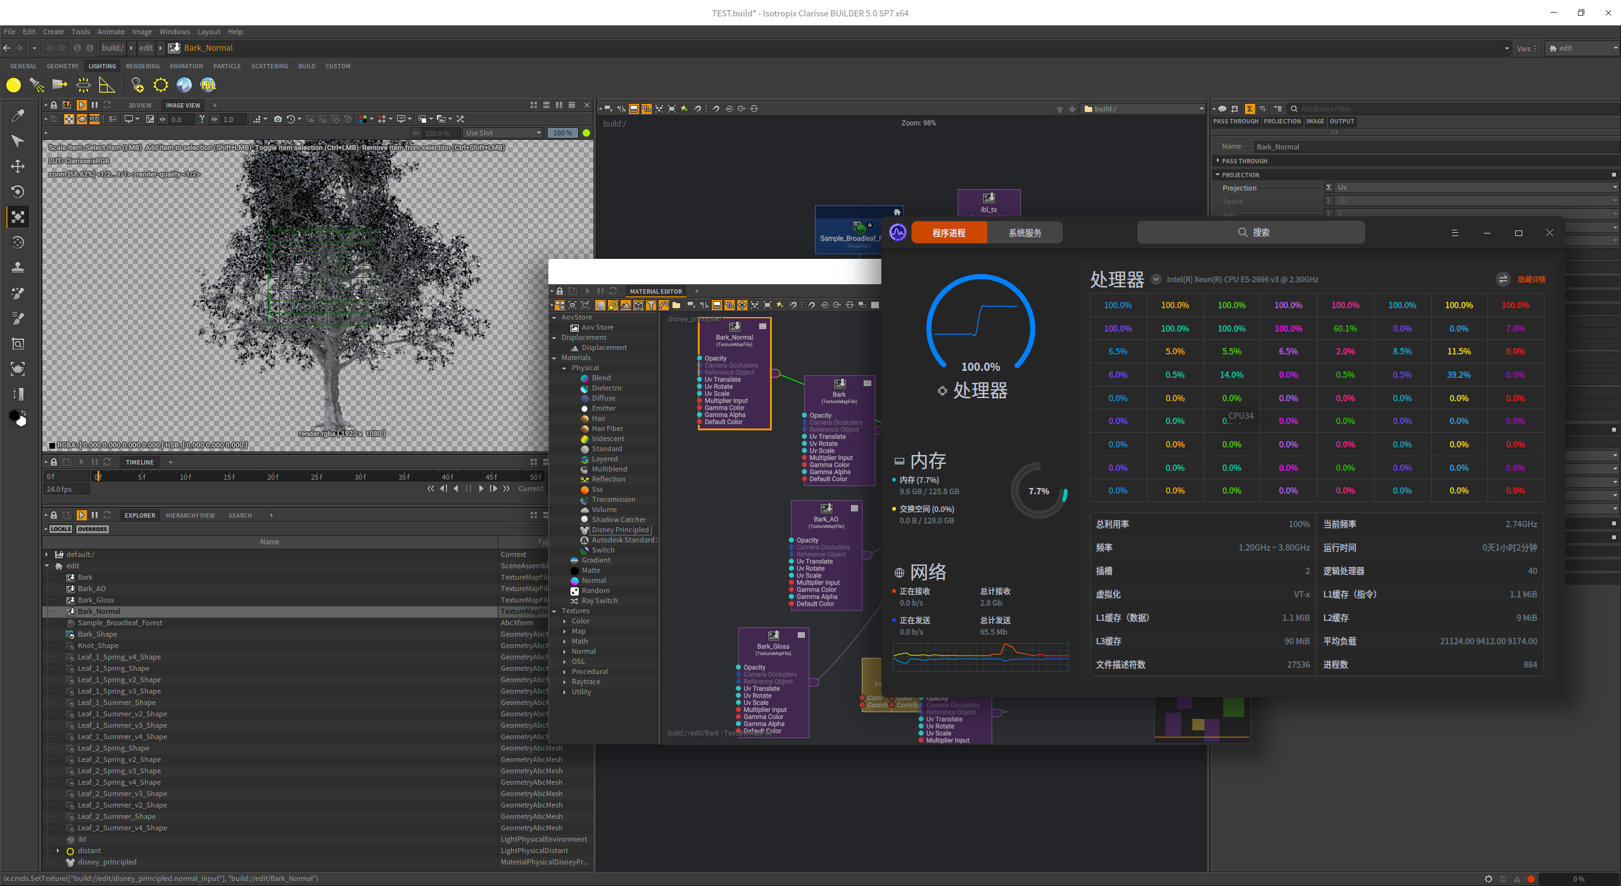Click the Bark_AO texture node icon

pyautogui.click(x=826, y=509)
